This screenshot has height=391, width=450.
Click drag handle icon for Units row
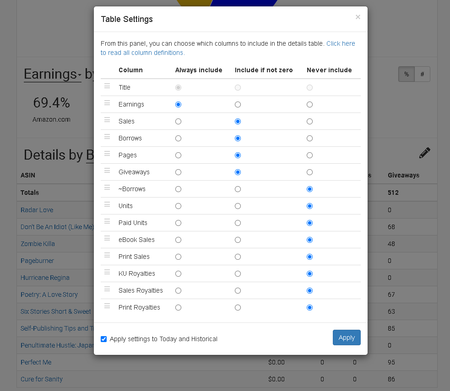(107, 204)
